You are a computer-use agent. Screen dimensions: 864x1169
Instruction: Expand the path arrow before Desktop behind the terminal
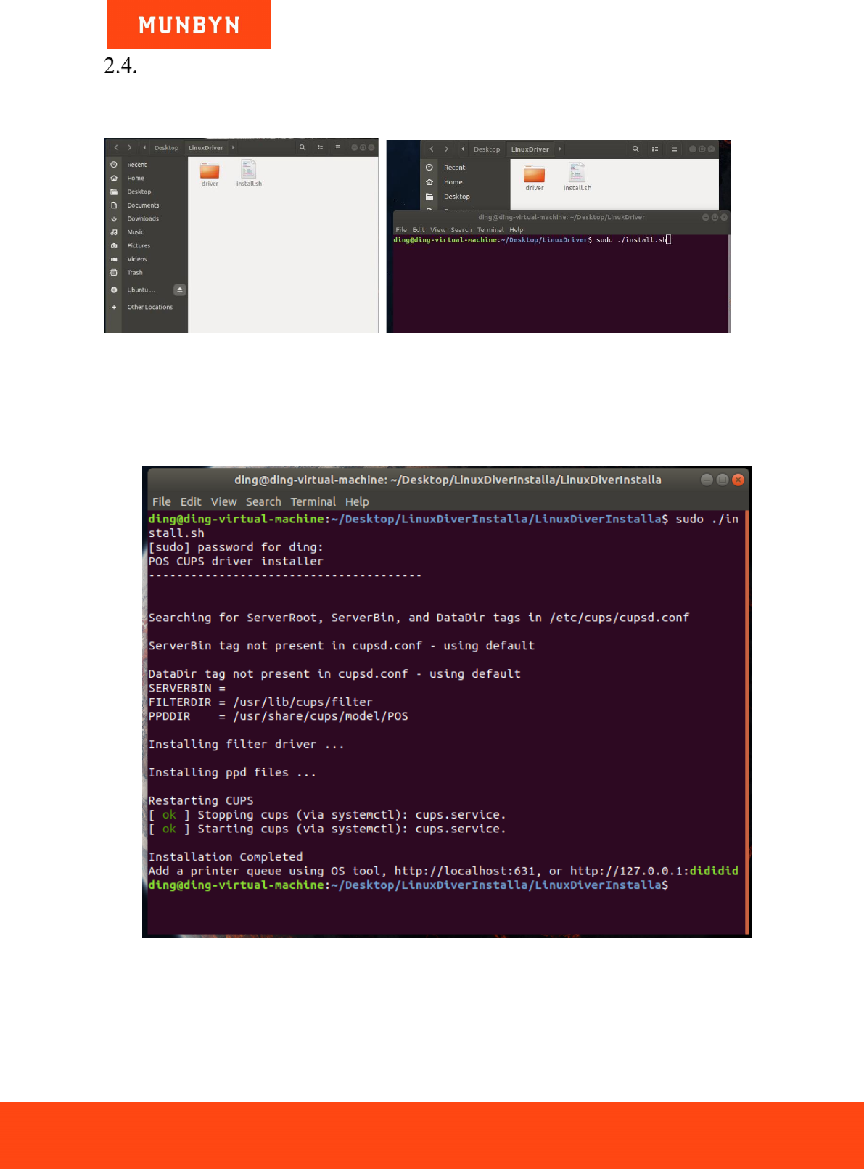pyautogui.click(x=463, y=149)
